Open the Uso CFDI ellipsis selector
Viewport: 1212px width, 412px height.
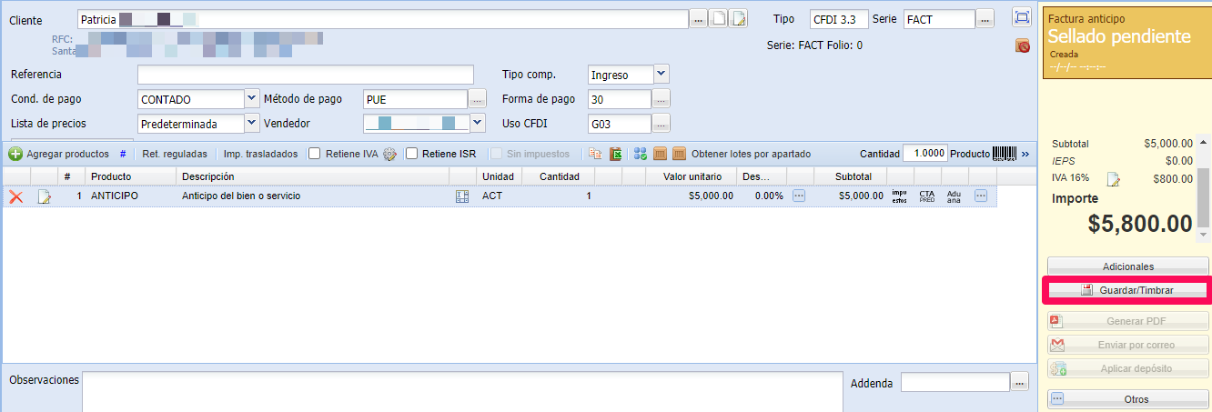point(662,124)
